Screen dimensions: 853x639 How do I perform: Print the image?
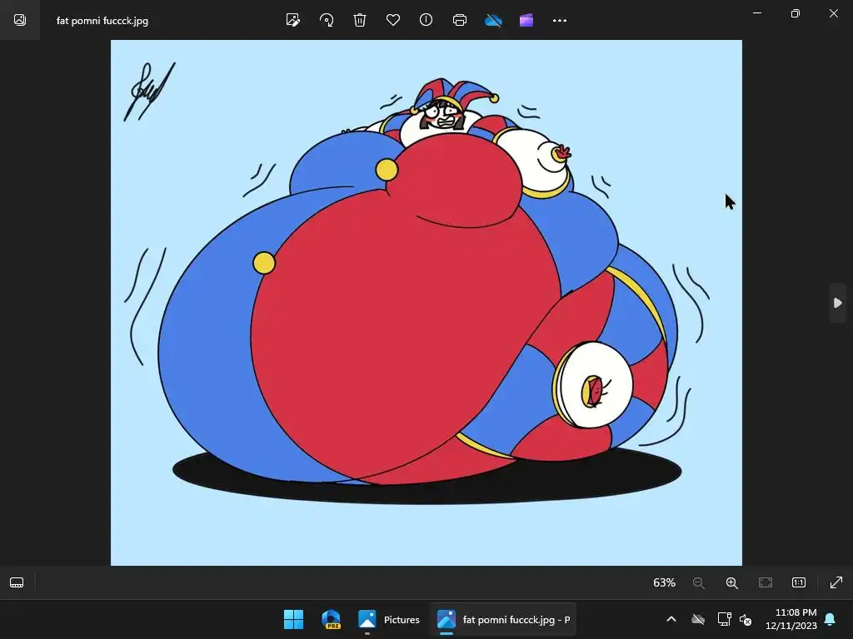coord(460,20)
